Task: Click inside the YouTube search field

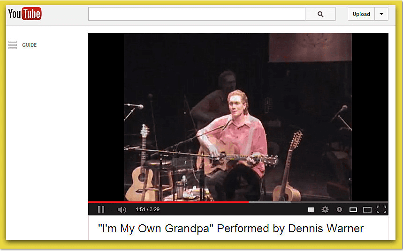Action: coord(197,14)
